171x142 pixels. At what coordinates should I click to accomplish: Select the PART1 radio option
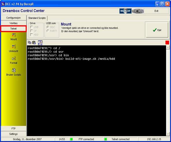48,31
